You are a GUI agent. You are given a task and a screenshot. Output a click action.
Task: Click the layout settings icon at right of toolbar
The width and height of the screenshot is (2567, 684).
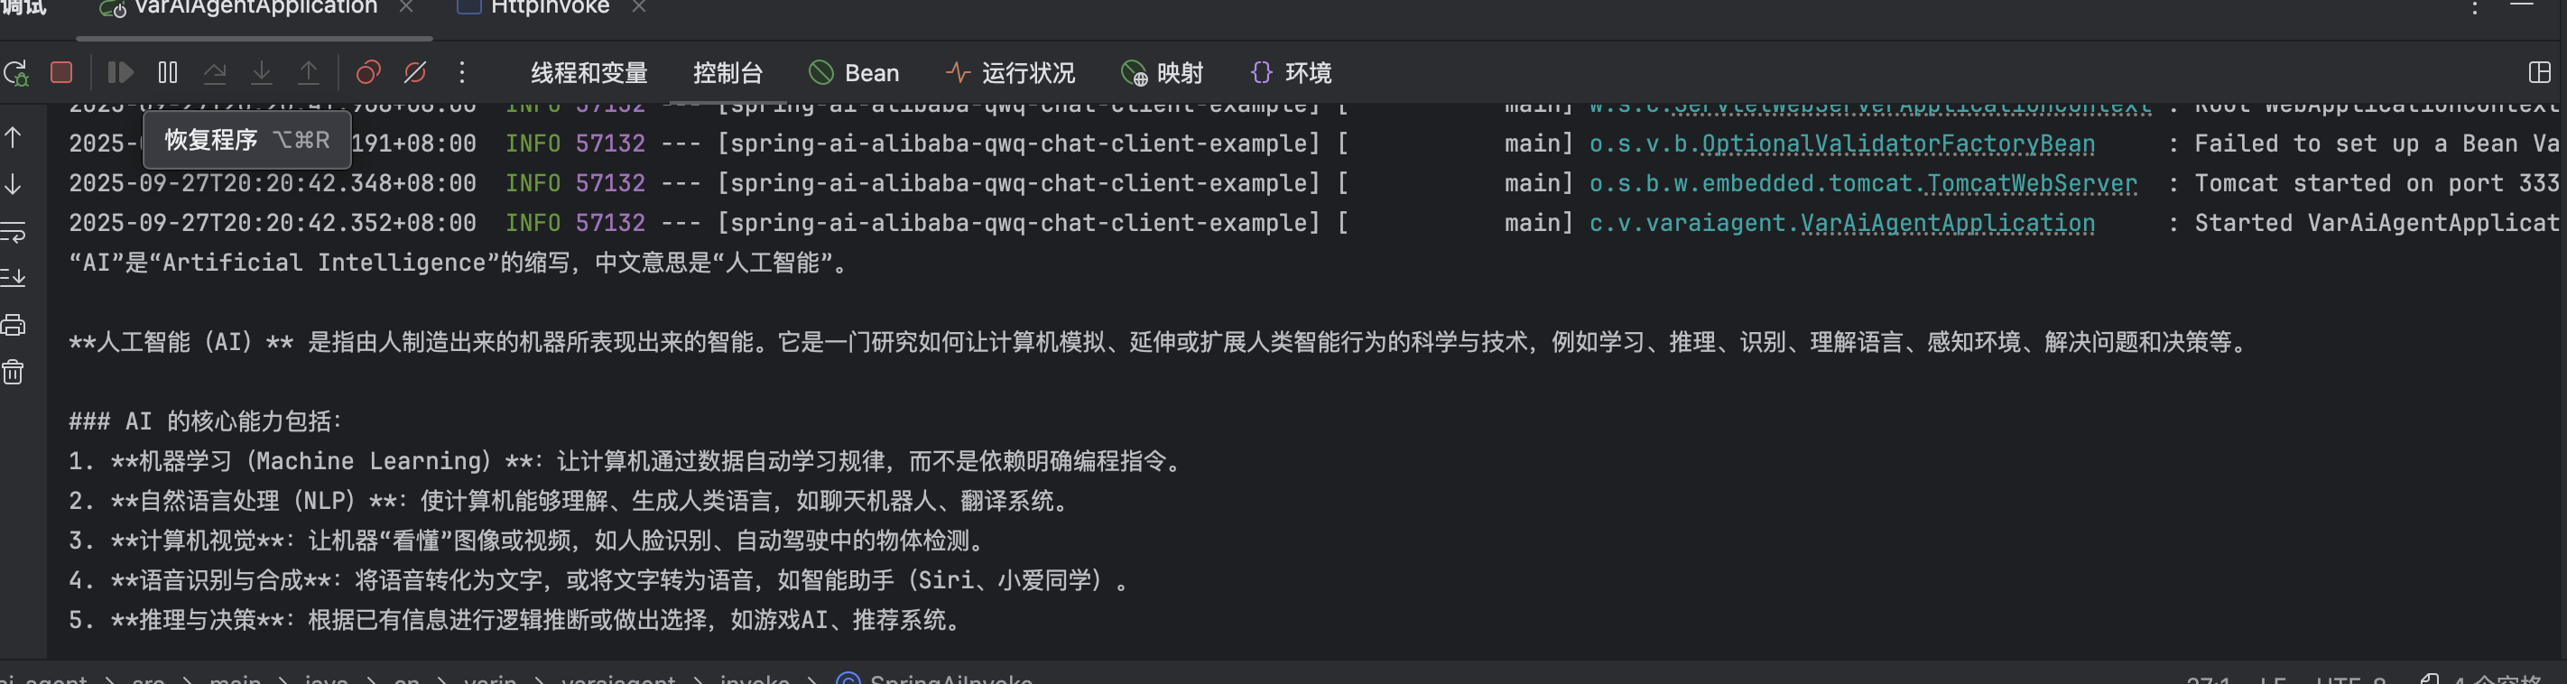[2539, 73]
